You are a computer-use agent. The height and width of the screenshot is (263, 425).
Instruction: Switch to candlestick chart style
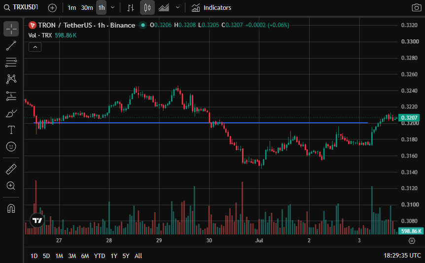point(147,7)
